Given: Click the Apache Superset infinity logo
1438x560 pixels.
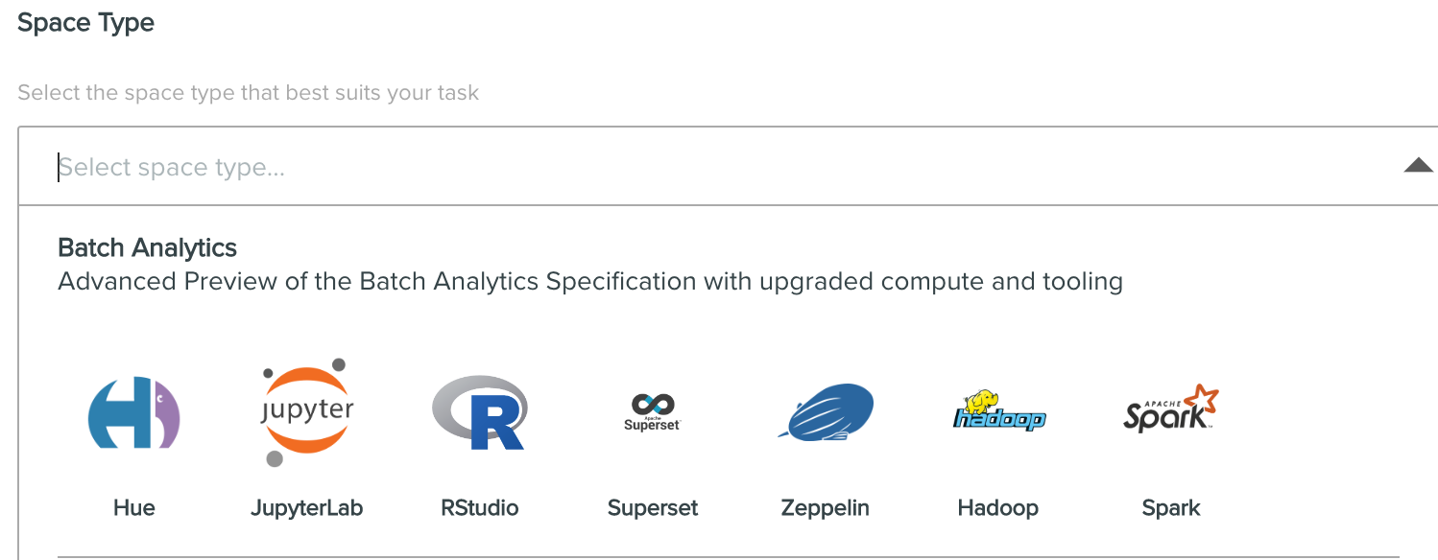Looking at the screenshot, I should coord(652,412).
